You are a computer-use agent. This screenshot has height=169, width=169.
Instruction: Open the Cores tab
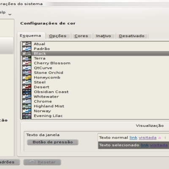(82, 36)
